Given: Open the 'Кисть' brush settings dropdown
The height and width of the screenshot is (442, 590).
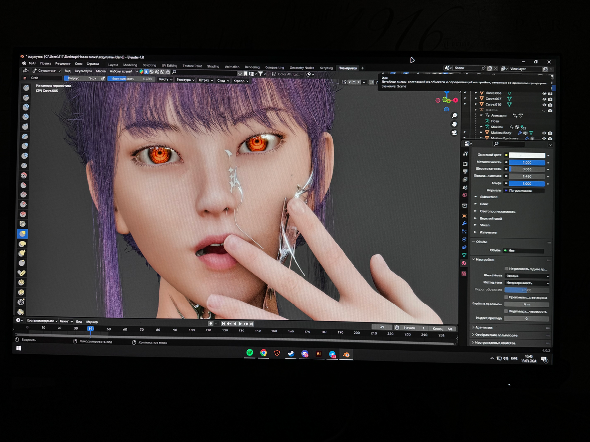Looking at the screenshot, I should tap(165, 80).
